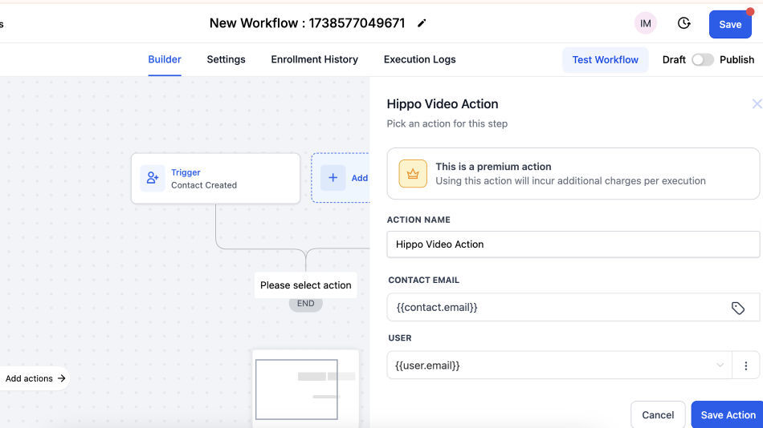Screen dimensions: 763x428
Task: Click the 'Draft' label
Action: coord(674,60)
